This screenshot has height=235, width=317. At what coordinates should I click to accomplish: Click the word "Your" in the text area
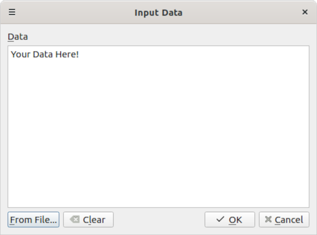click(x=21, y=54)
